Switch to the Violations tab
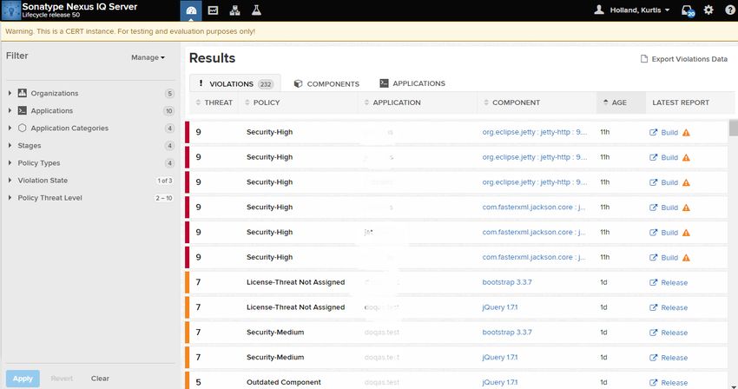The width and height of the screenshot is (738, 389). click(x=235, y=84)
